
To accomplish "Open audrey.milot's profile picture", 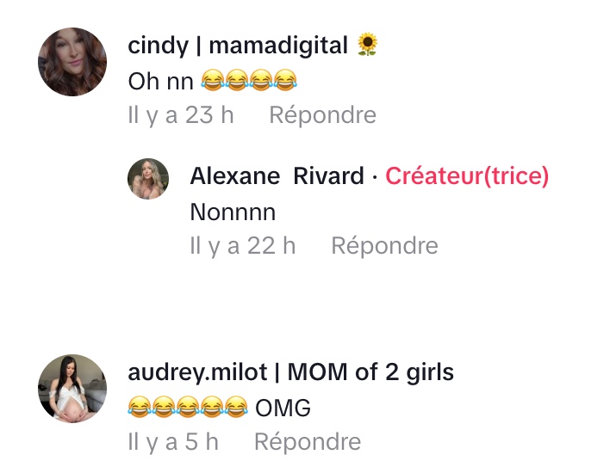I will (x=72, y=389).
